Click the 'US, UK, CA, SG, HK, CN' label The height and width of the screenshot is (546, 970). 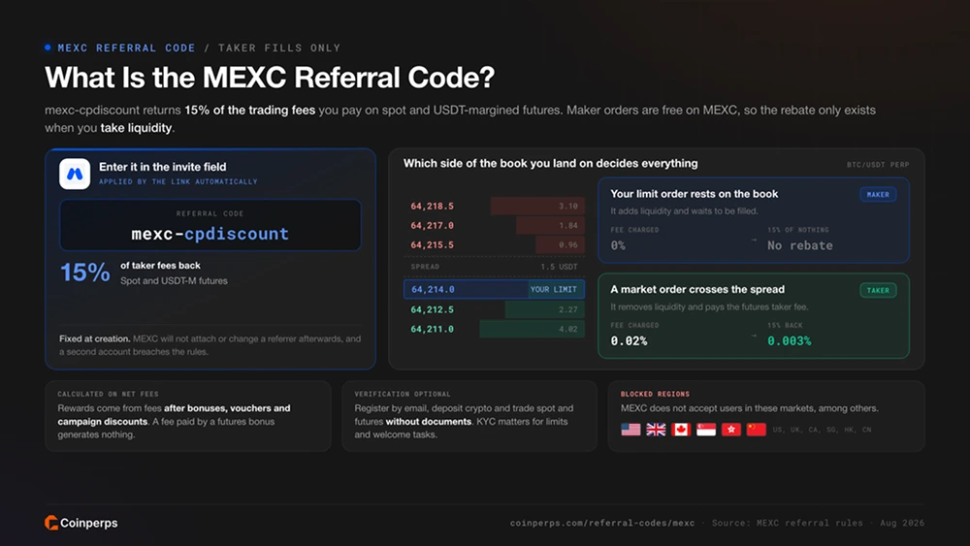click(822, 429)
